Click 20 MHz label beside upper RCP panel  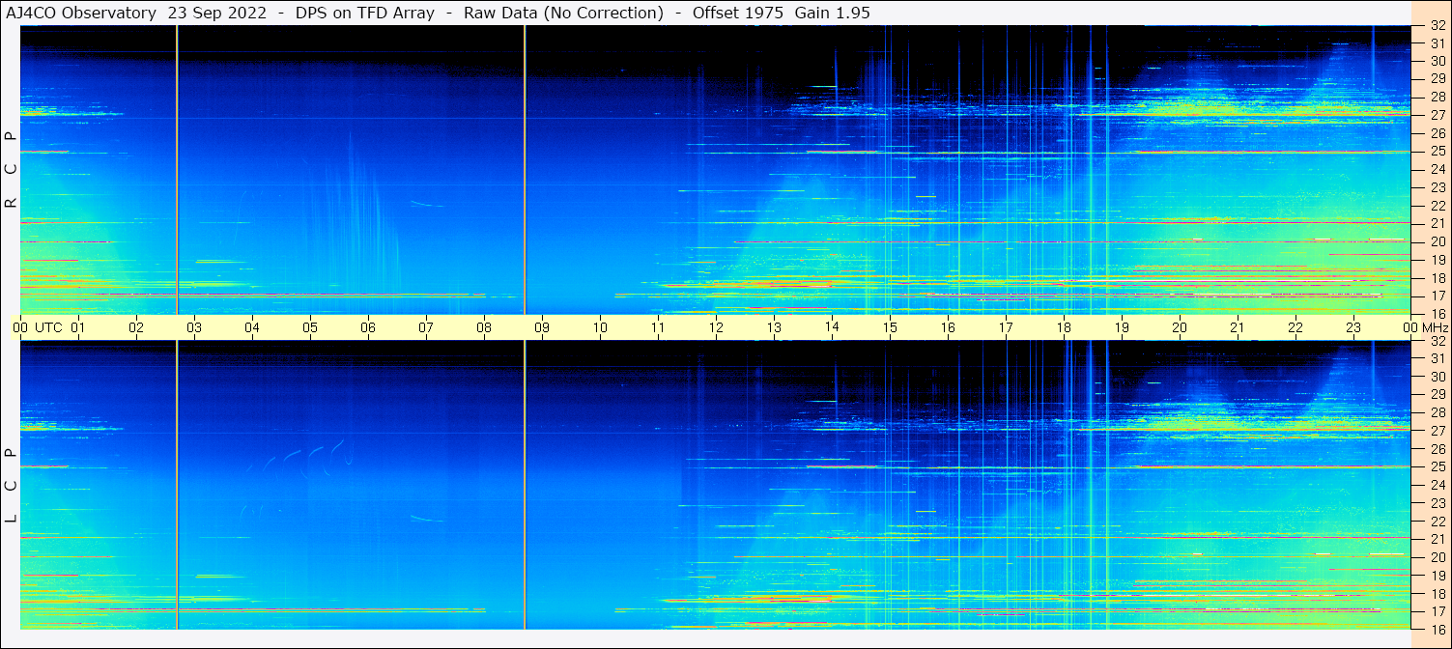click(x=1438, y=241)
